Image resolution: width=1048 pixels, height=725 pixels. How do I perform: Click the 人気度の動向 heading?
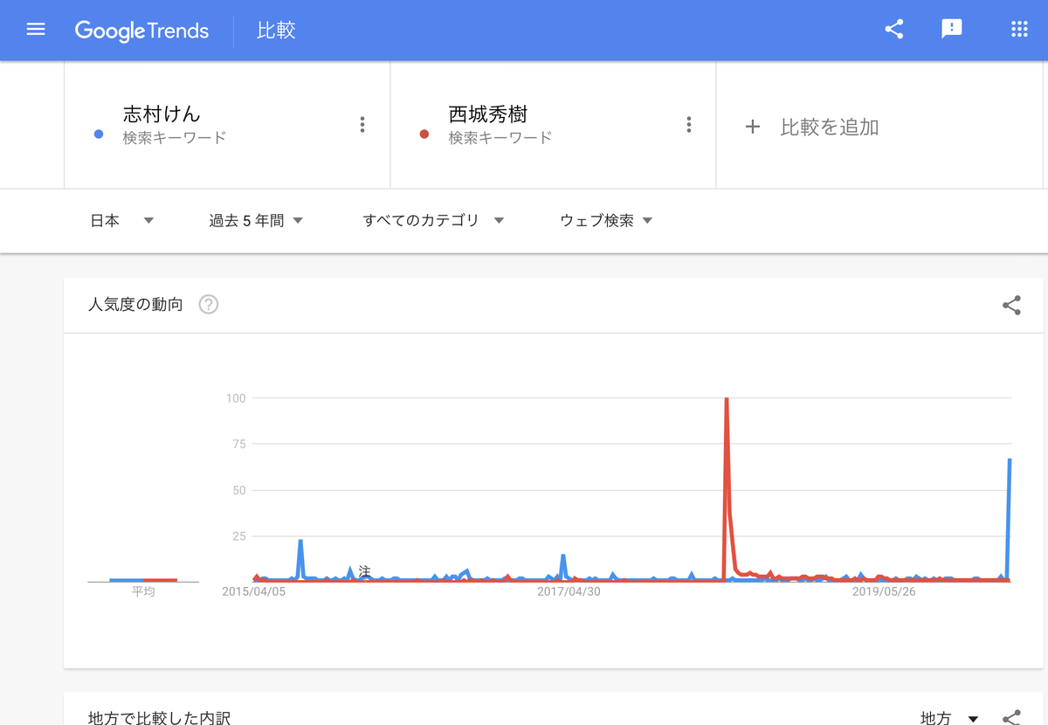135,305
